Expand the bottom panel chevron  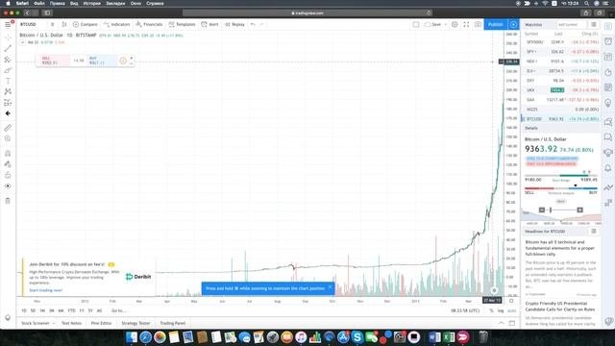pos(502,323)
